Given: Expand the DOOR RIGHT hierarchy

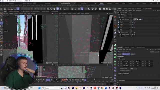Looking at the screenshot, I should pyautogui.click(x=118, y=16).
